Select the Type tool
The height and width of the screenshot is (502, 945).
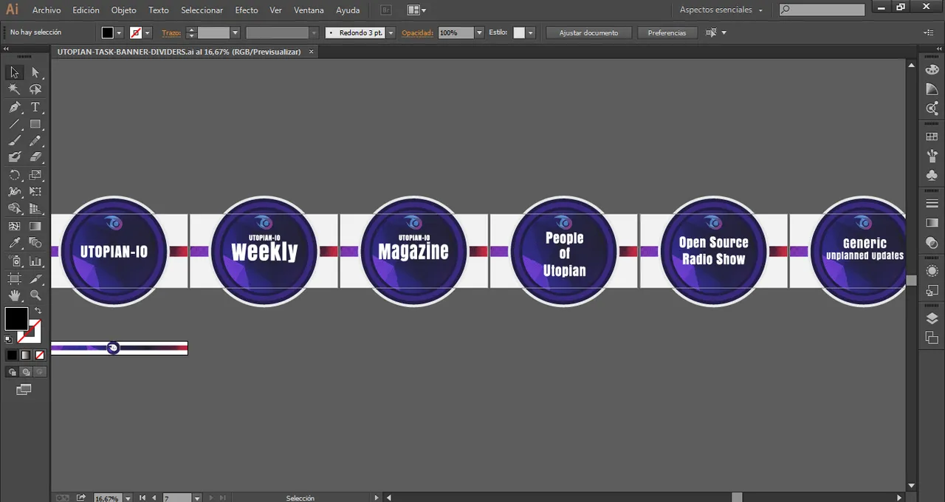point(35,107)
